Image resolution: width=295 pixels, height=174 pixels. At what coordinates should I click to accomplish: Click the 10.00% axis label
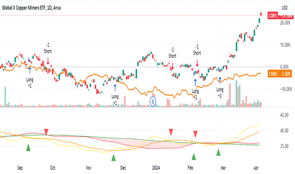tap(285, 45)
